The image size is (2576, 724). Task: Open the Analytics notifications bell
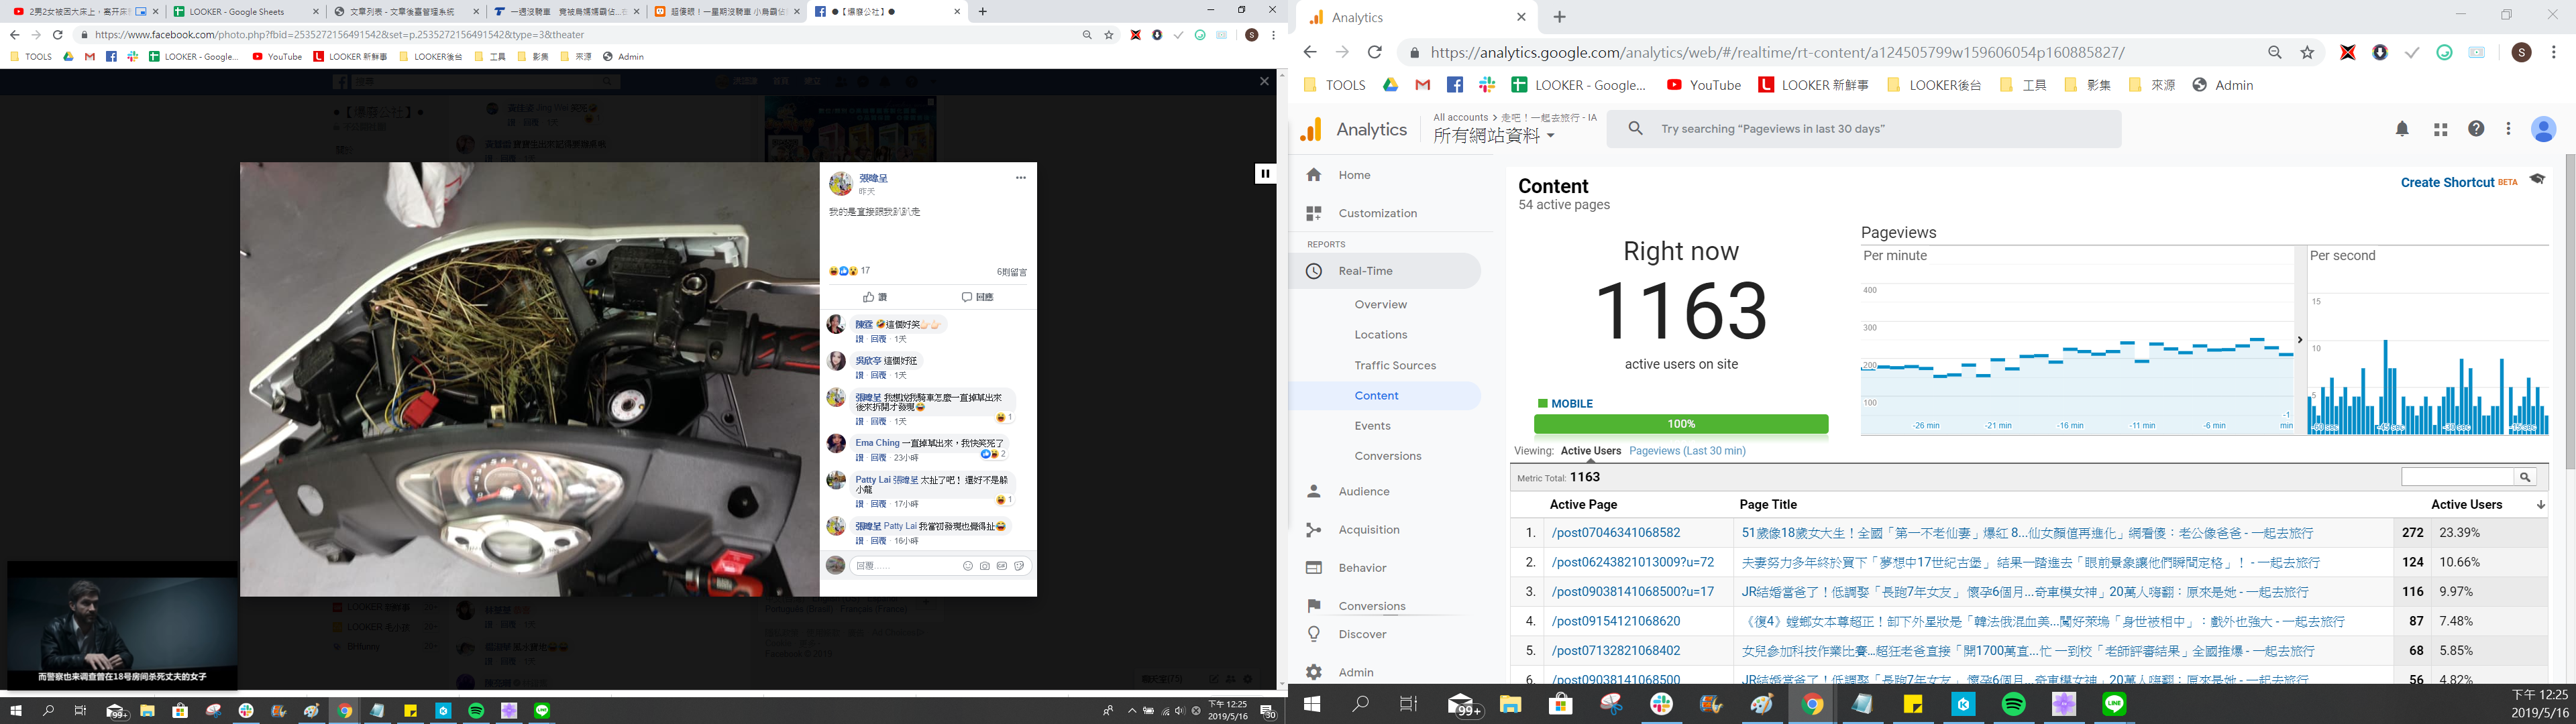tap(2402, 129)
